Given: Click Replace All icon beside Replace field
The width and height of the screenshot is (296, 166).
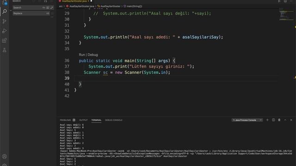Looking at the screenshot, I should [x=52, y=13].
